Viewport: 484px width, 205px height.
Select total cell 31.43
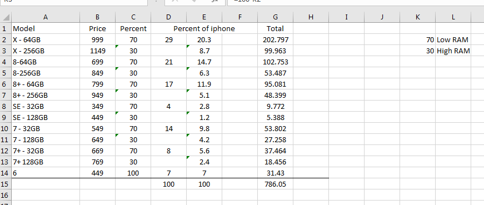tap(275, 173)
